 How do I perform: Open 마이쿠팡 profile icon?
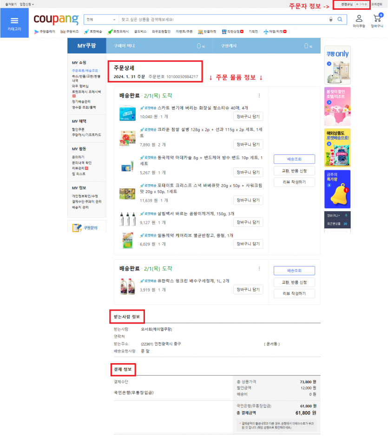click(x=359, y=21)
